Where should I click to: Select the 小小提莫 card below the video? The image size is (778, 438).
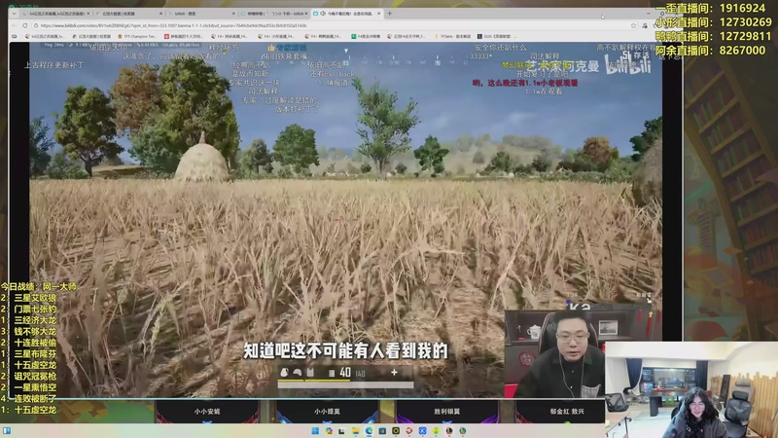(327, 412)
